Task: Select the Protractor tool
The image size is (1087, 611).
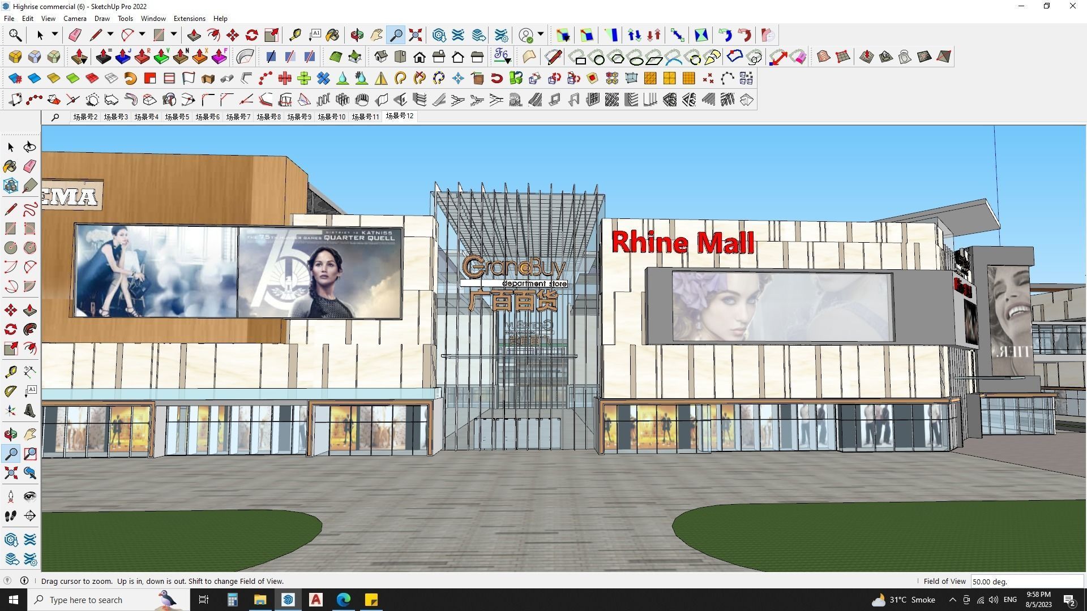Action: point(10,390)
